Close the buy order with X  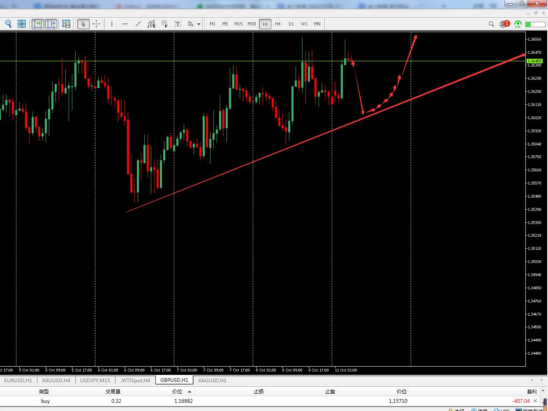535,401
